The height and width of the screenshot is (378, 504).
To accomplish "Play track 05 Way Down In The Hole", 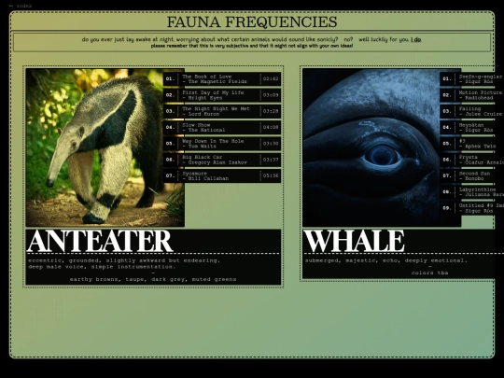I will coord(222,144).
